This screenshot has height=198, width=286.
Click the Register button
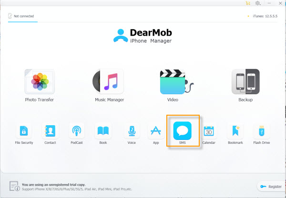coord(271,187)
